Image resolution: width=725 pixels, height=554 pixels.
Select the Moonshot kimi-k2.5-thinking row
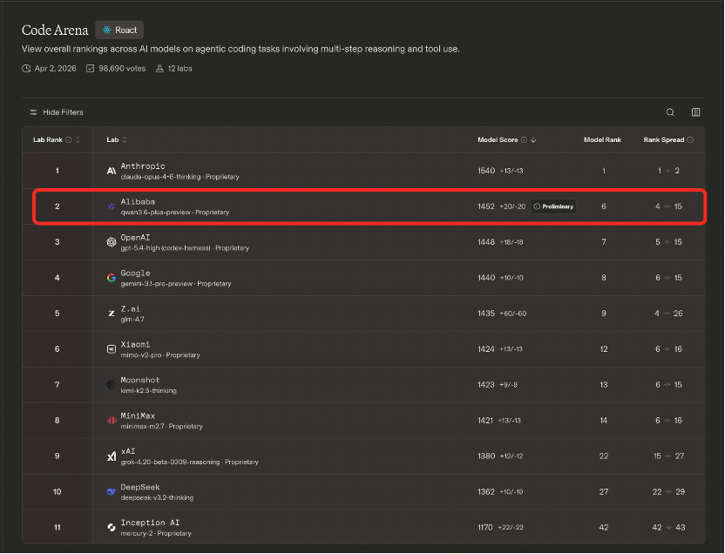click(x=349, y=385)
